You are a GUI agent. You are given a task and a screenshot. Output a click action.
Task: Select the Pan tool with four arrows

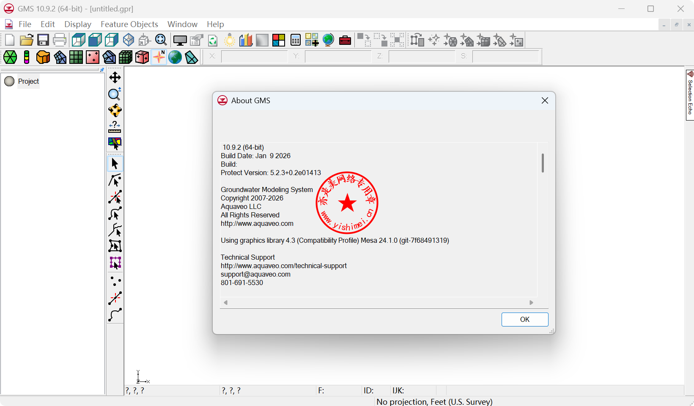click(x=115, y=77)
